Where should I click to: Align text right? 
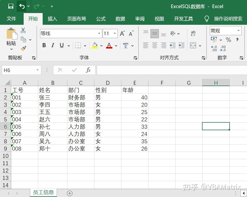pos(164,45)
